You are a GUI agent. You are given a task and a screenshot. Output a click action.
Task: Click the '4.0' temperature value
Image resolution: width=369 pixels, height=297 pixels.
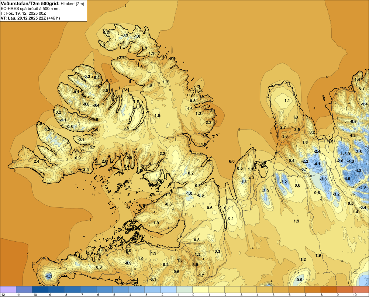203,144
